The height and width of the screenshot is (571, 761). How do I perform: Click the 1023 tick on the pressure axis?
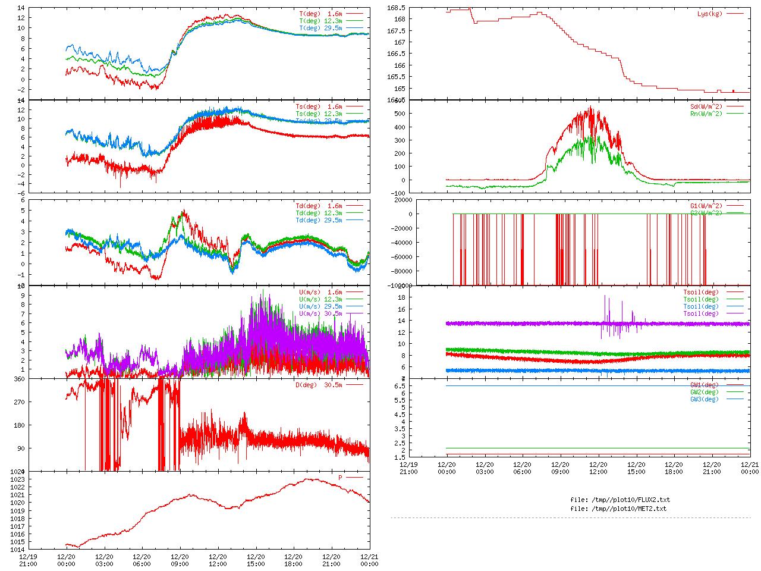(x=17, y=479)
